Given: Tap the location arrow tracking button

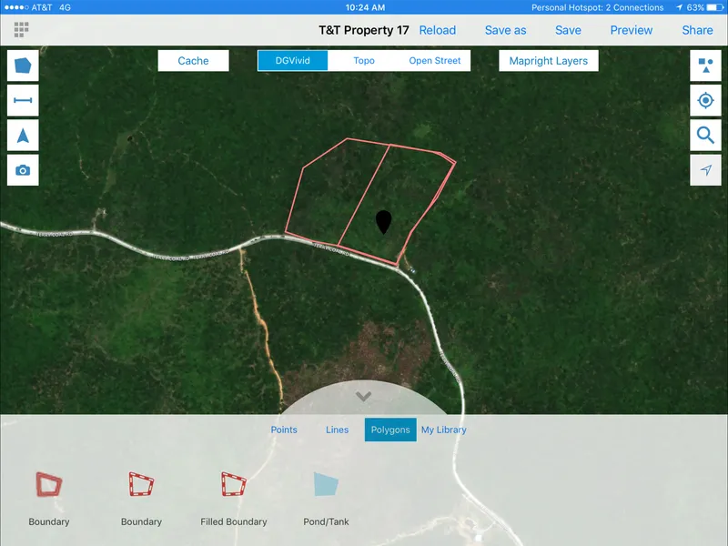Looking at the screenshot, I should click(705, 170).
